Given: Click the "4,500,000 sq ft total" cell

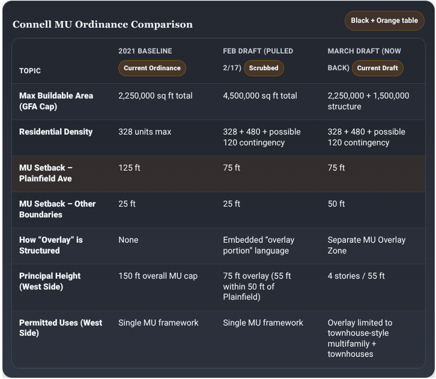Looking at the screenshot, I should tap(260, 96).
